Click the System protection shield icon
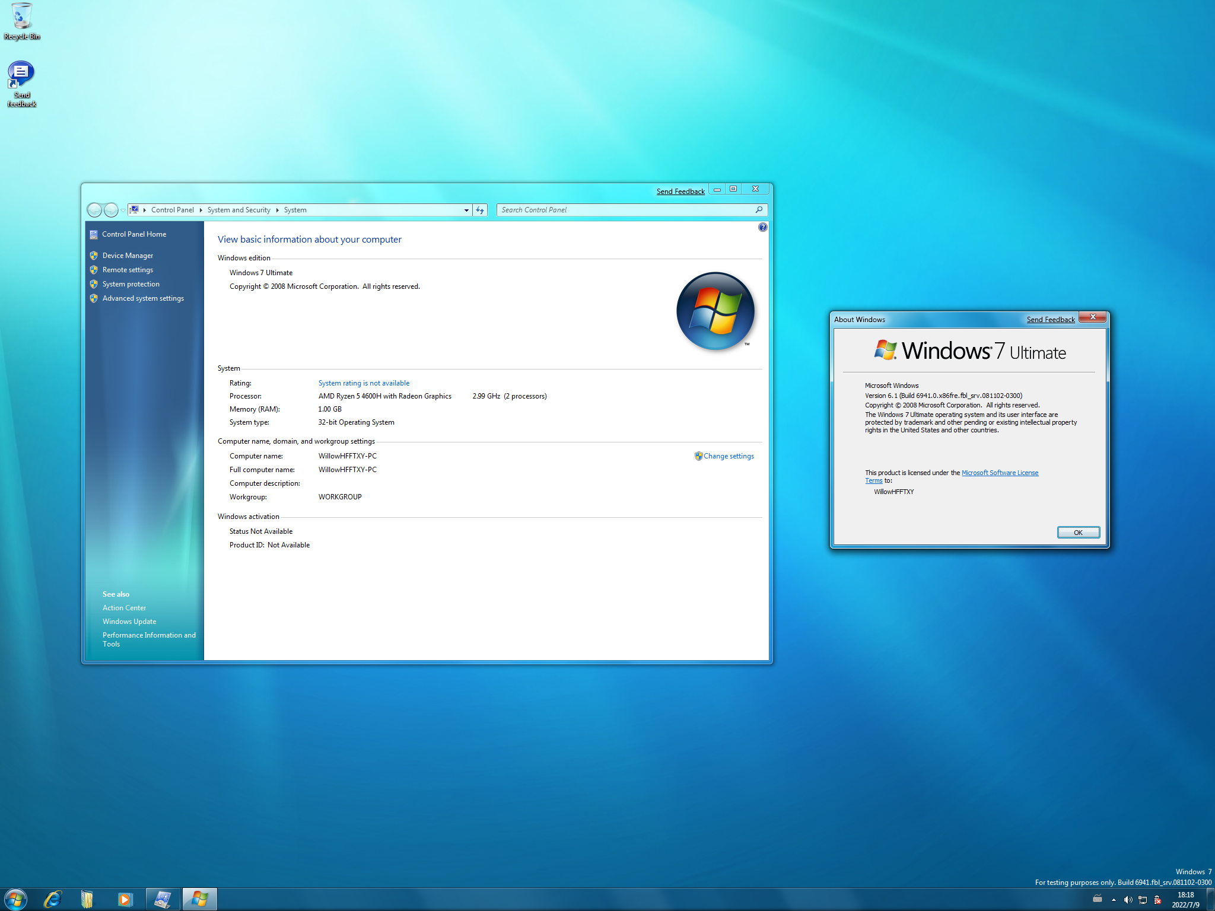Viewport: 1215px width, 911px height. click(x=94, y=284)
